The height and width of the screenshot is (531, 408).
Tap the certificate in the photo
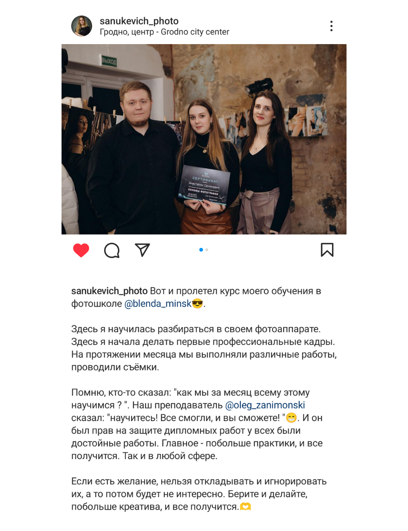(x=204, y=185)
